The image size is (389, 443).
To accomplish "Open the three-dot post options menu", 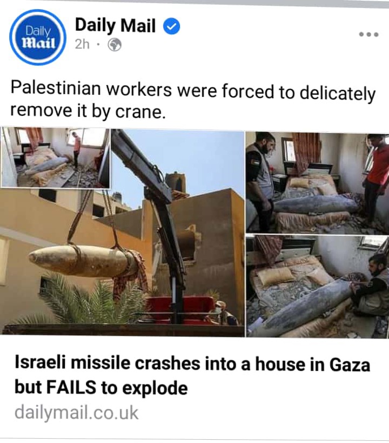I will (368, 35).
